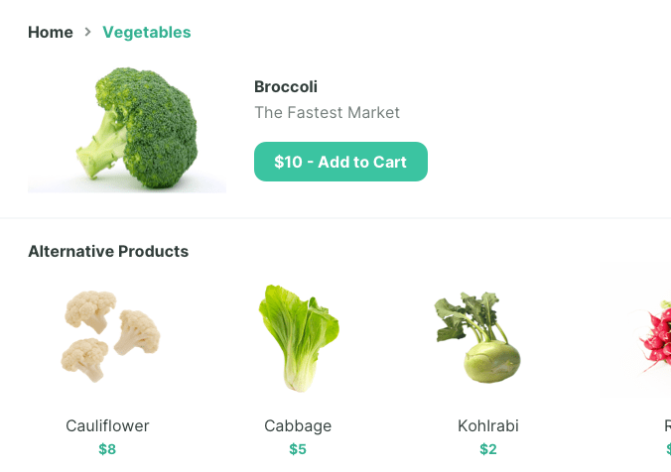Click the $2 Kohlrabi price

[488, 449]
